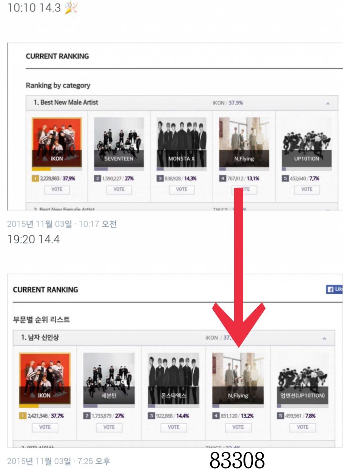Vote for UP10TION in top ranking
Image resolution: width=343 pixels, height=474 pixels.
pyautogui.click(x=307, y=189)
